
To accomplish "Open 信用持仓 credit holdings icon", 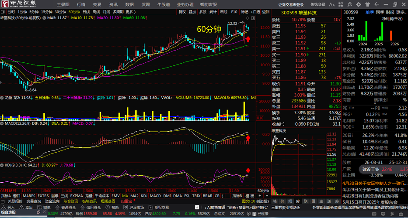I will click(82, 208).
